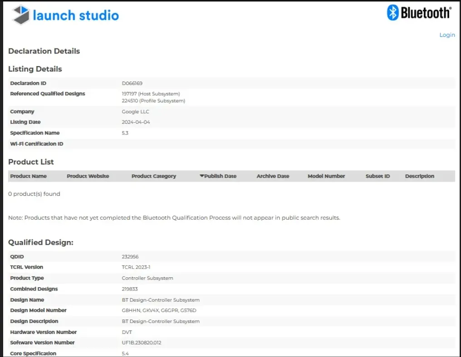Sort table by Product Website column

pos(88,176)
